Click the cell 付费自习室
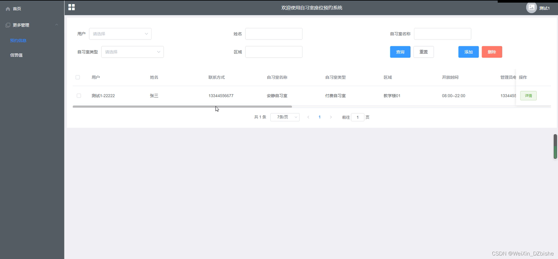The width and height of the screenshot is (558, 259). pos(335,96)
